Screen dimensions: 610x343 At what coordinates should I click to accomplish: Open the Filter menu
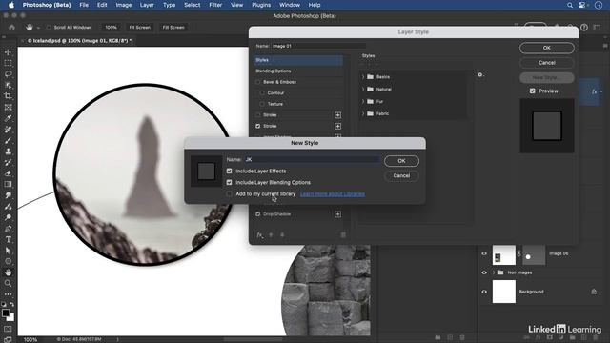[215, 5]
